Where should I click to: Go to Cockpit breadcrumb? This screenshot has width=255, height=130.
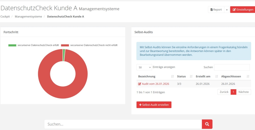pos(5,17)
